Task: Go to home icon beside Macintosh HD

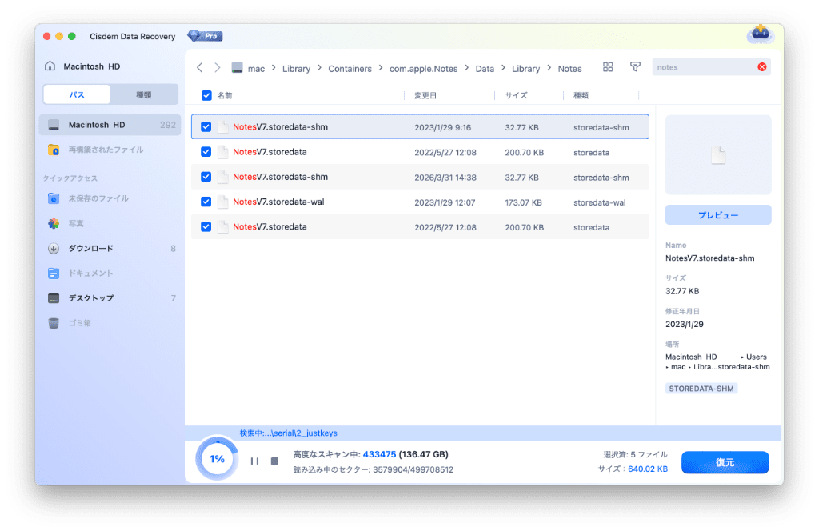Action: click(50, 66)
